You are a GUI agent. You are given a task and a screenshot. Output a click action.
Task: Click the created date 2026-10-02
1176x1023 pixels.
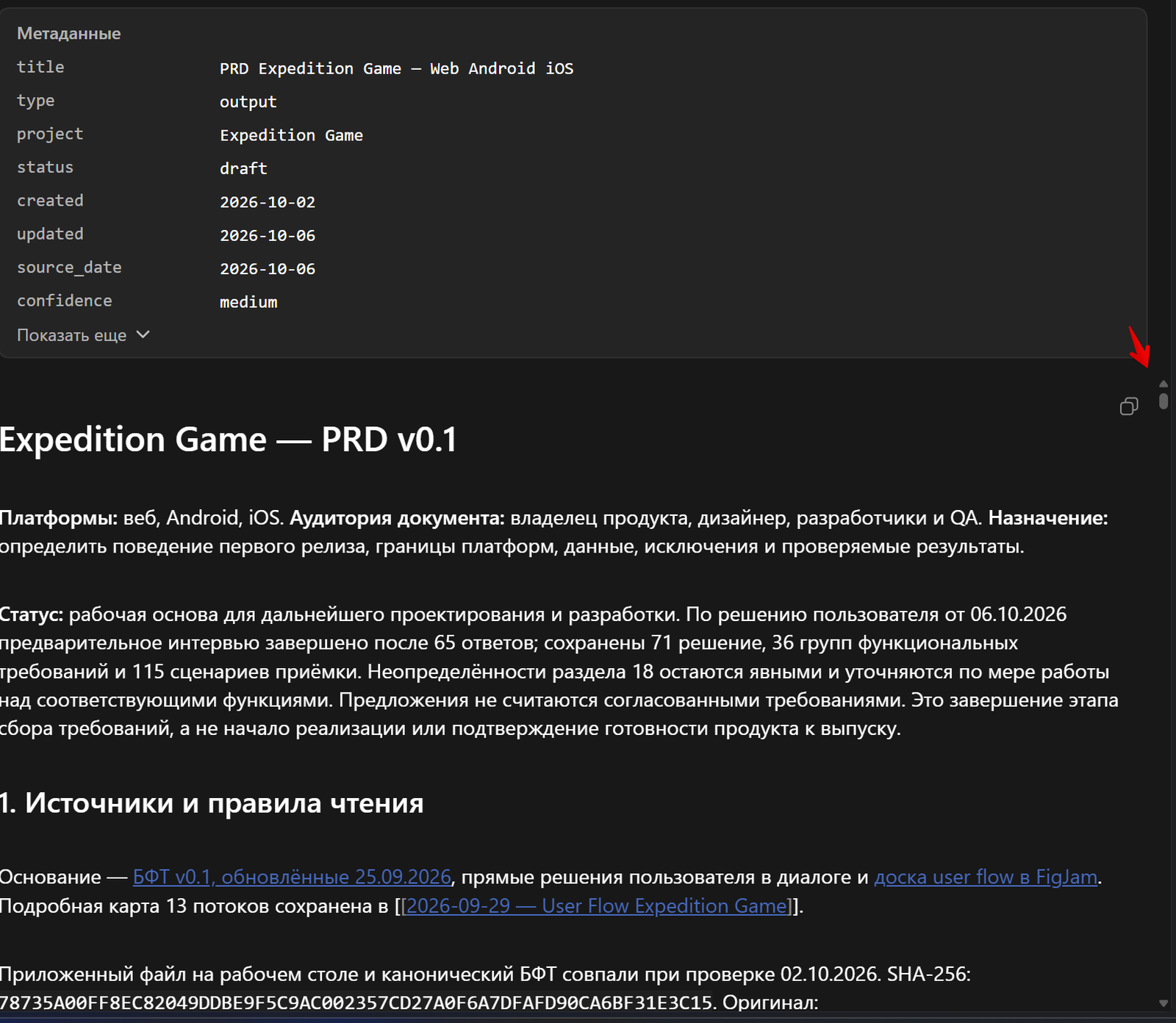click(268, 202)
